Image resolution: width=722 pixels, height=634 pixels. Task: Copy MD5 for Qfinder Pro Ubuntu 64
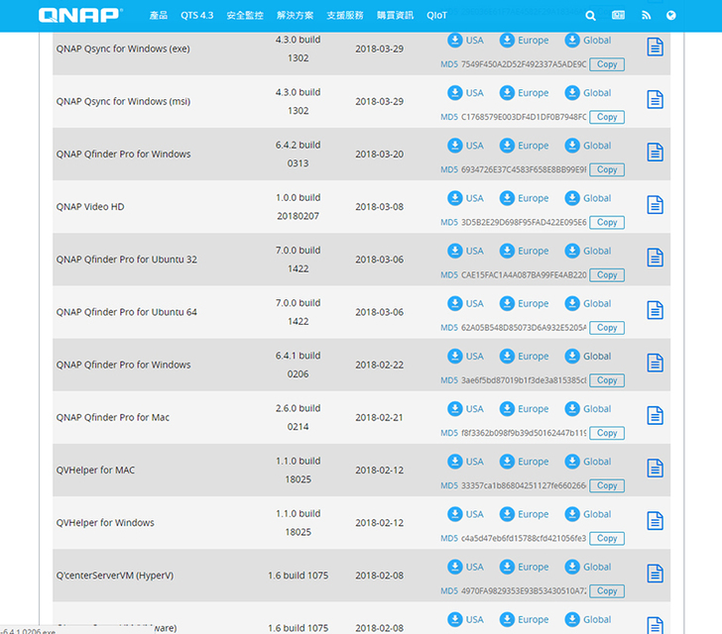point(607,328)
